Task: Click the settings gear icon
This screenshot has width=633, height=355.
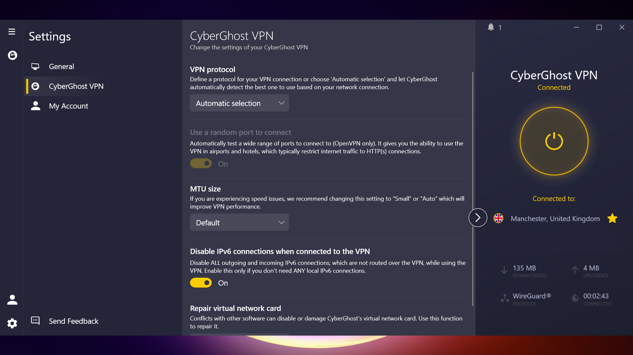Action: point(12,323)
